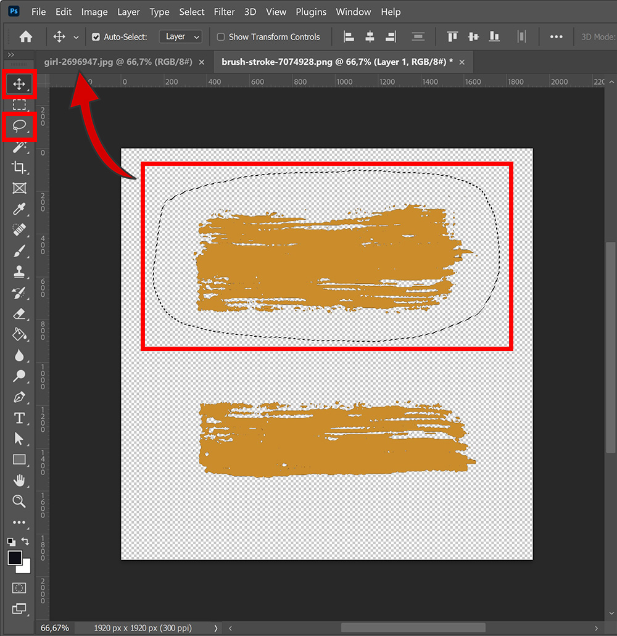The width and height of the screenshot is (617, 636).
Task: Click the options bar ellipsis button
Action: (556, 37)
